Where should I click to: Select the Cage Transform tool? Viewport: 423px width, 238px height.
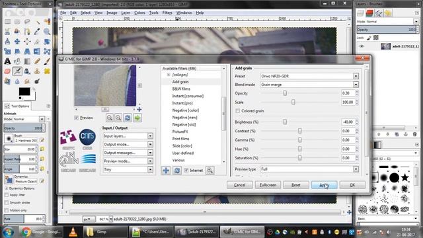click(47, 52)
